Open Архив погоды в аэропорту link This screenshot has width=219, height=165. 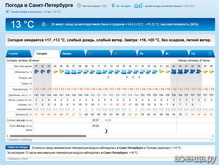pos(36,12)
